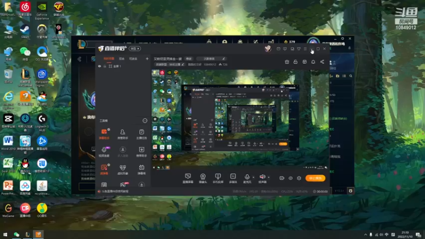Open WeChat desktop shortcut

pos(25,54)
